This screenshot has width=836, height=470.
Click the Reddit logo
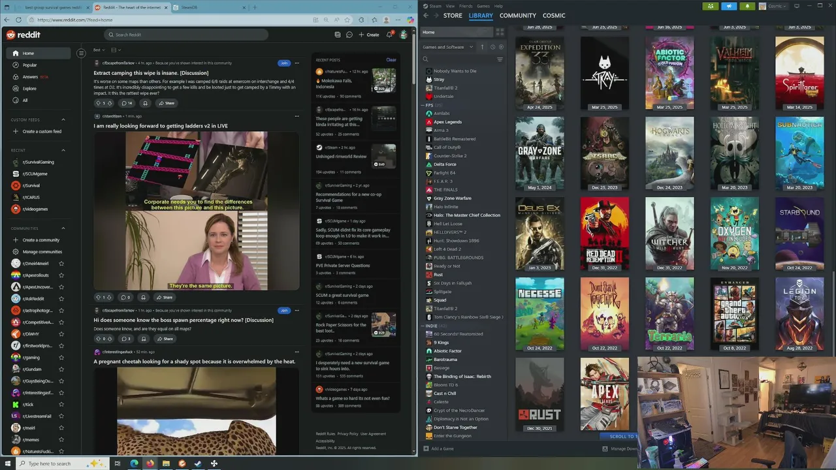(24, 35)
